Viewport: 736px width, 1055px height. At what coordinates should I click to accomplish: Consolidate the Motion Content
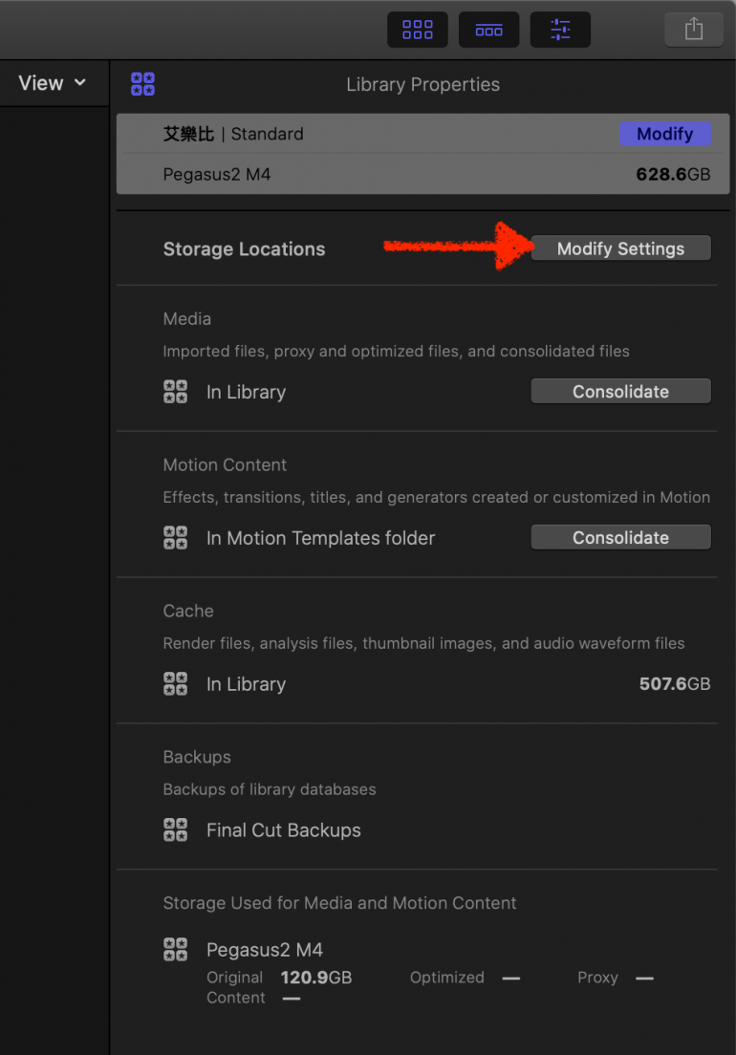click(620, 538)
